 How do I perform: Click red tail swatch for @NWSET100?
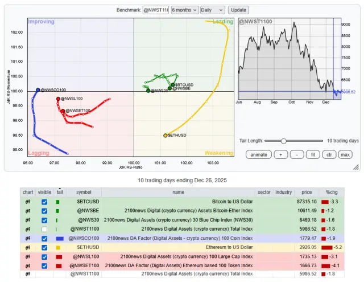pos(59,265)
